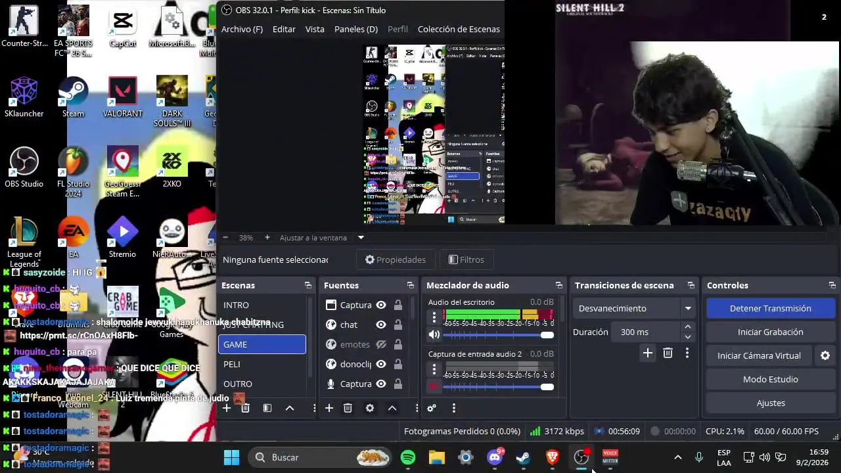Hide the window Captura source eye icon
Image resolution: width=841 pixels, height=473 pixels.
click(381, 305)
